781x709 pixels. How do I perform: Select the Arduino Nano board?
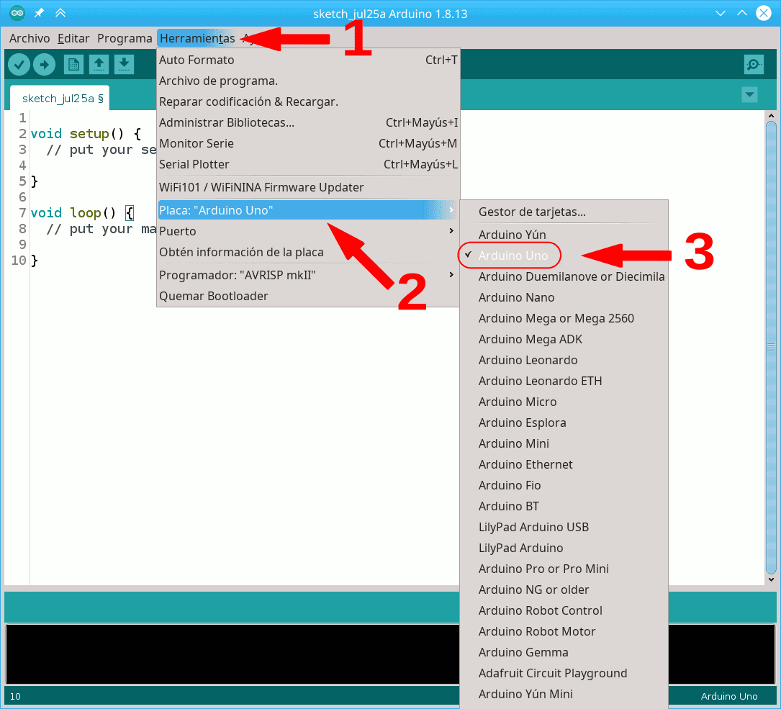[x=516, y=297]
